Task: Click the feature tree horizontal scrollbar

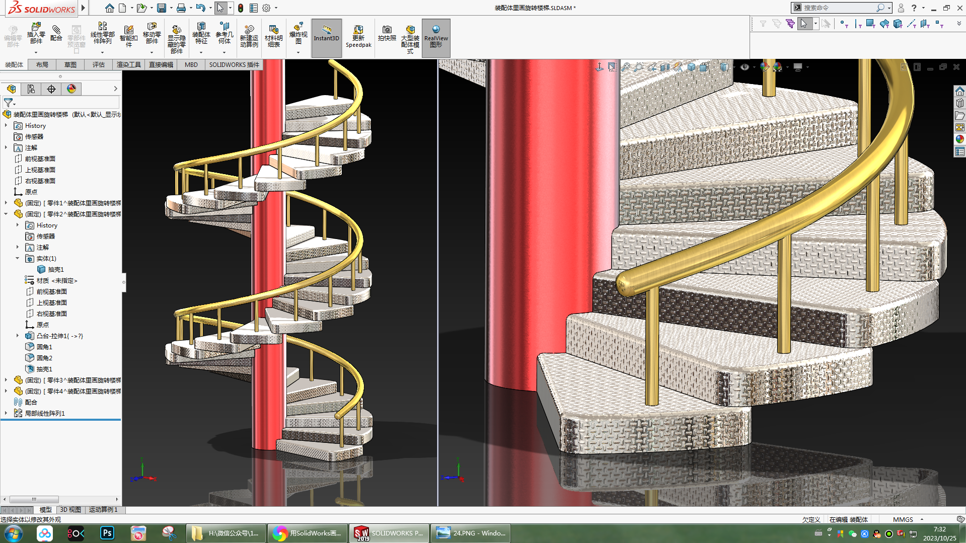Action: point(34,499)
